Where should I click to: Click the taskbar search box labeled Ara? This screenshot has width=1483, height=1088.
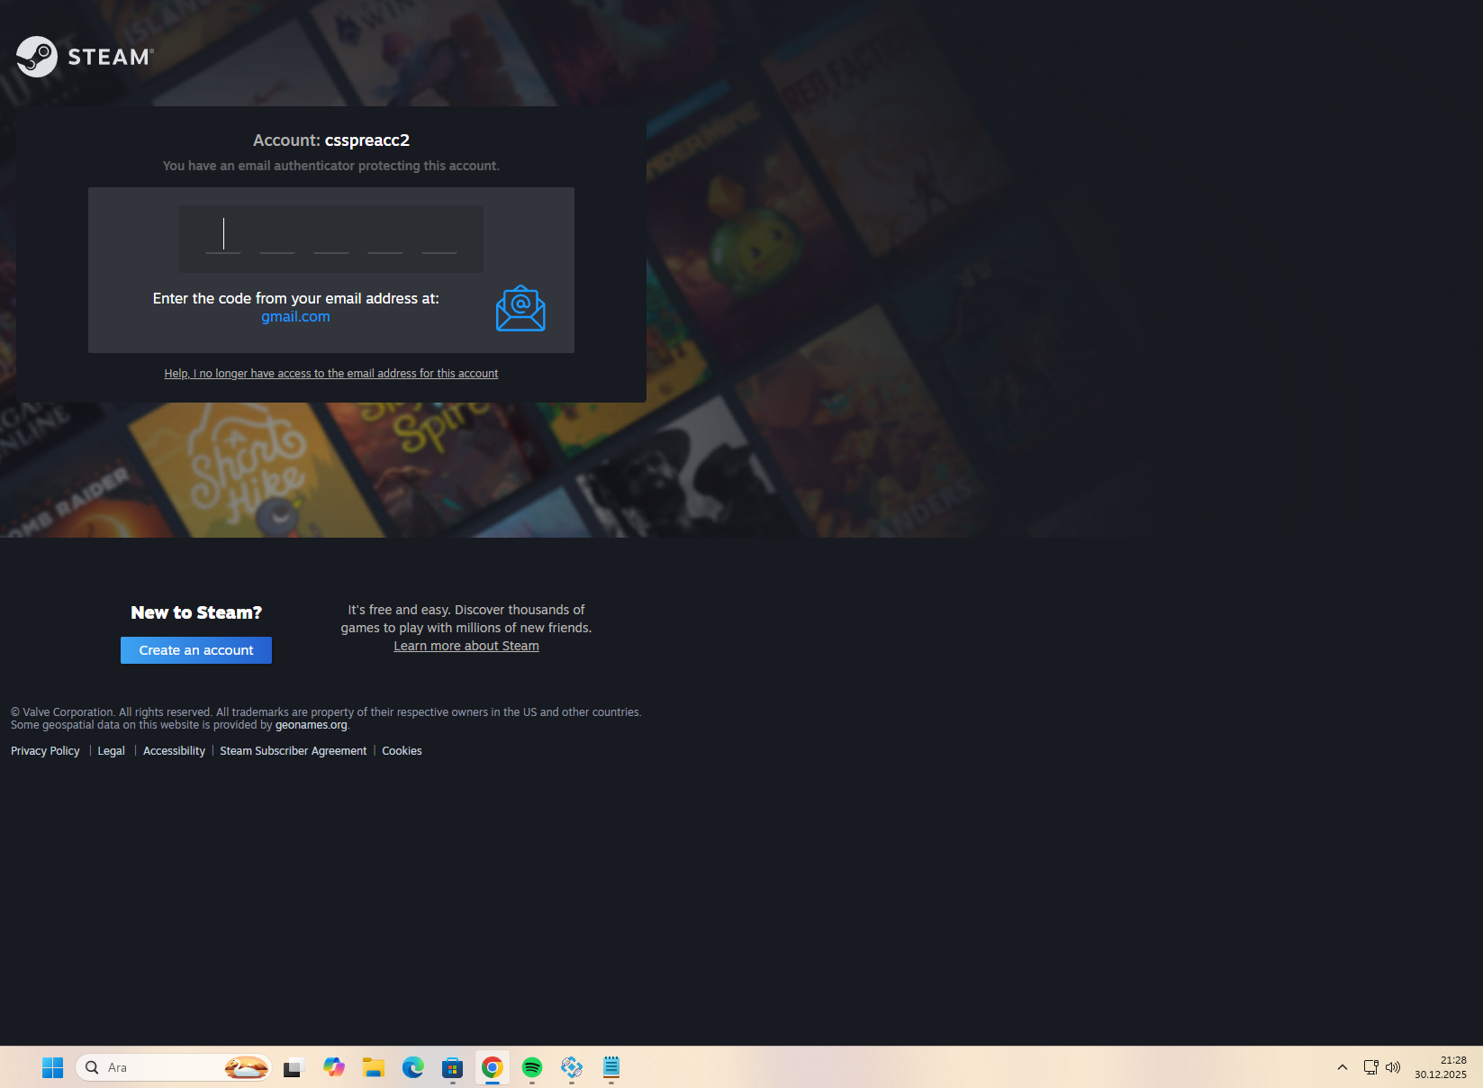(173, 1067)
